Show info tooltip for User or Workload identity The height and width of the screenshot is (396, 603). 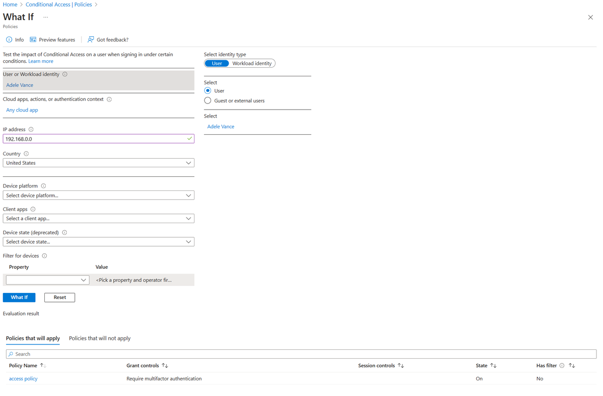pyautogui.click(x=65, y=74)
